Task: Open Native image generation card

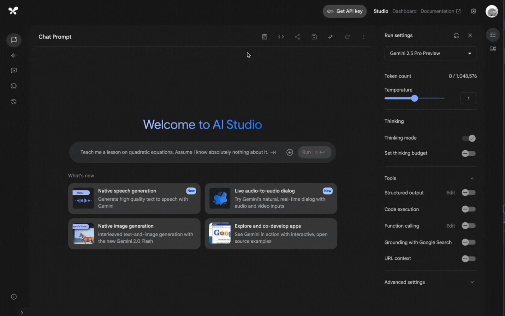Action: point(134,234)
